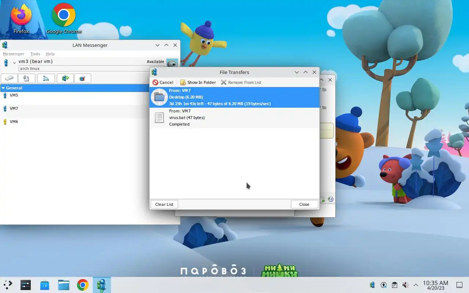The width and height of the screenshot is (469, 293).
Task: Click the LAN Messenger system tray icon
Action: [372, 285]
